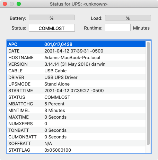Click the value 2021-04-12 07:39:31 -0500
The image size is (158, 160).
(x=74, y=51)
